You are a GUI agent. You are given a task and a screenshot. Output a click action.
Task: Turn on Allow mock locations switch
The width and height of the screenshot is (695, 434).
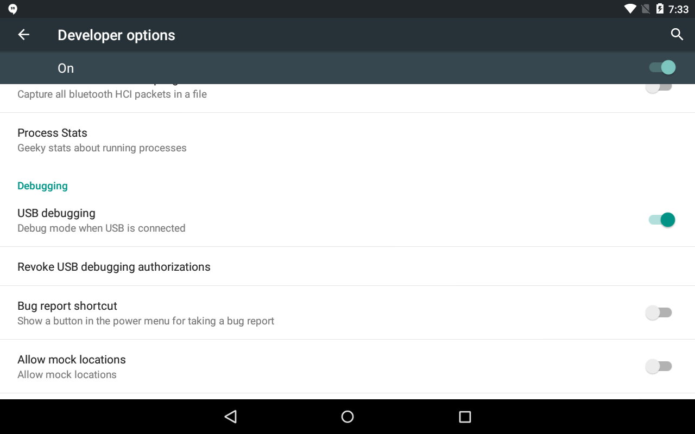pos(659,366)
